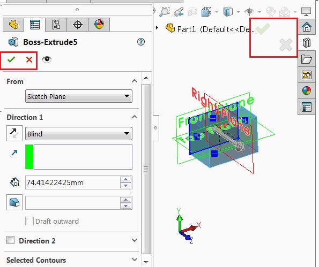The image size is (319, 267).
Task: Expand the Direction 2 section
Action: click(134, 240)
